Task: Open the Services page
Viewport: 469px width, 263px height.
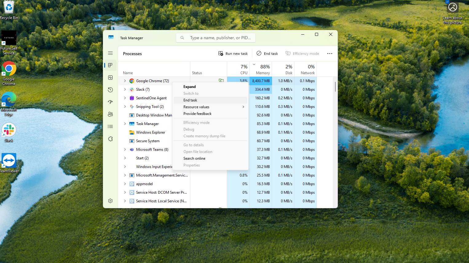Action: 110,139
